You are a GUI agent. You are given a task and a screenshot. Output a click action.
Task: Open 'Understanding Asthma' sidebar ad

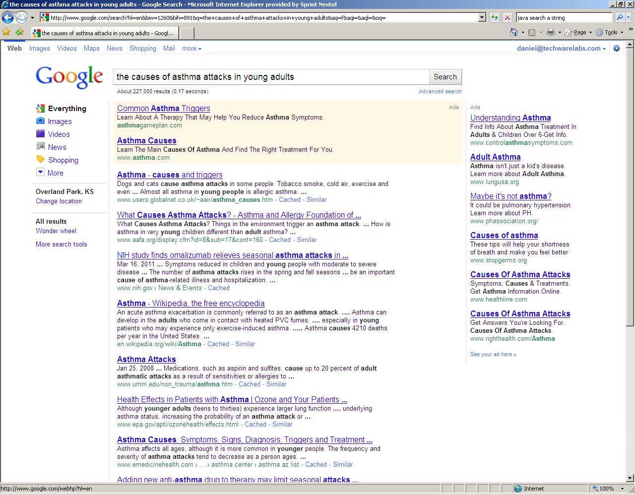coord(510,118)
